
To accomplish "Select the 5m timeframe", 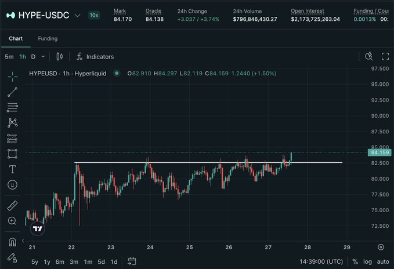I will 9,57.
